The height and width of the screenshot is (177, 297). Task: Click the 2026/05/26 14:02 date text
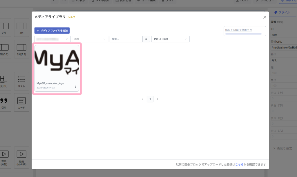[46, 88]
